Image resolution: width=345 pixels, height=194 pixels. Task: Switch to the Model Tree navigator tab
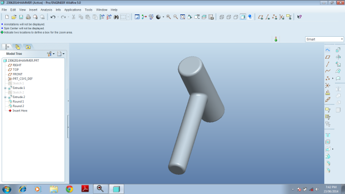click(7, 46)
